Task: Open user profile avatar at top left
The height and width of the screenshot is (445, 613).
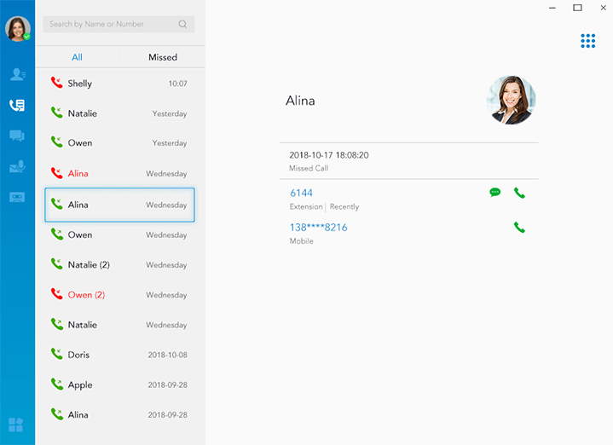Action: (x=17, y=28)
